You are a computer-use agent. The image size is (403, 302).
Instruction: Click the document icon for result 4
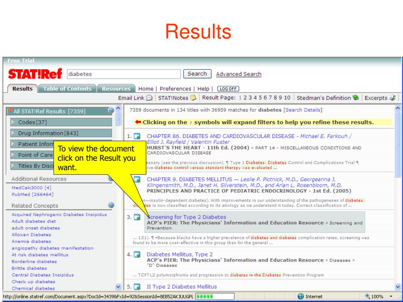(x=137, y=255)
